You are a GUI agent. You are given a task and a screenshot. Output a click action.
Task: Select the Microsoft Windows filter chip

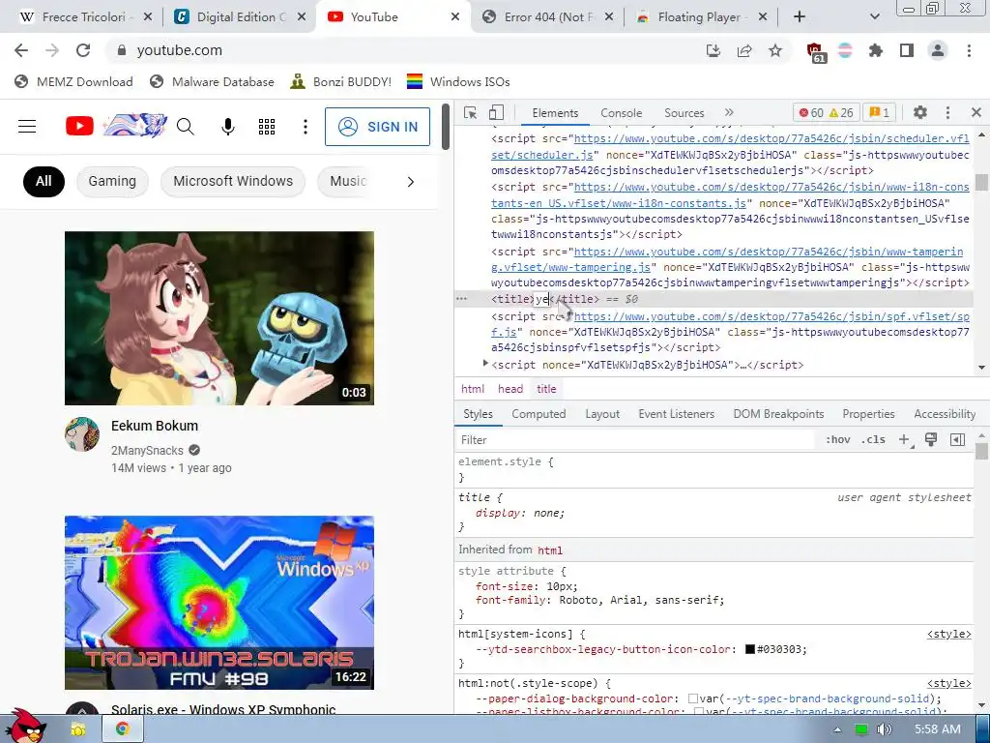pos(233,181)
